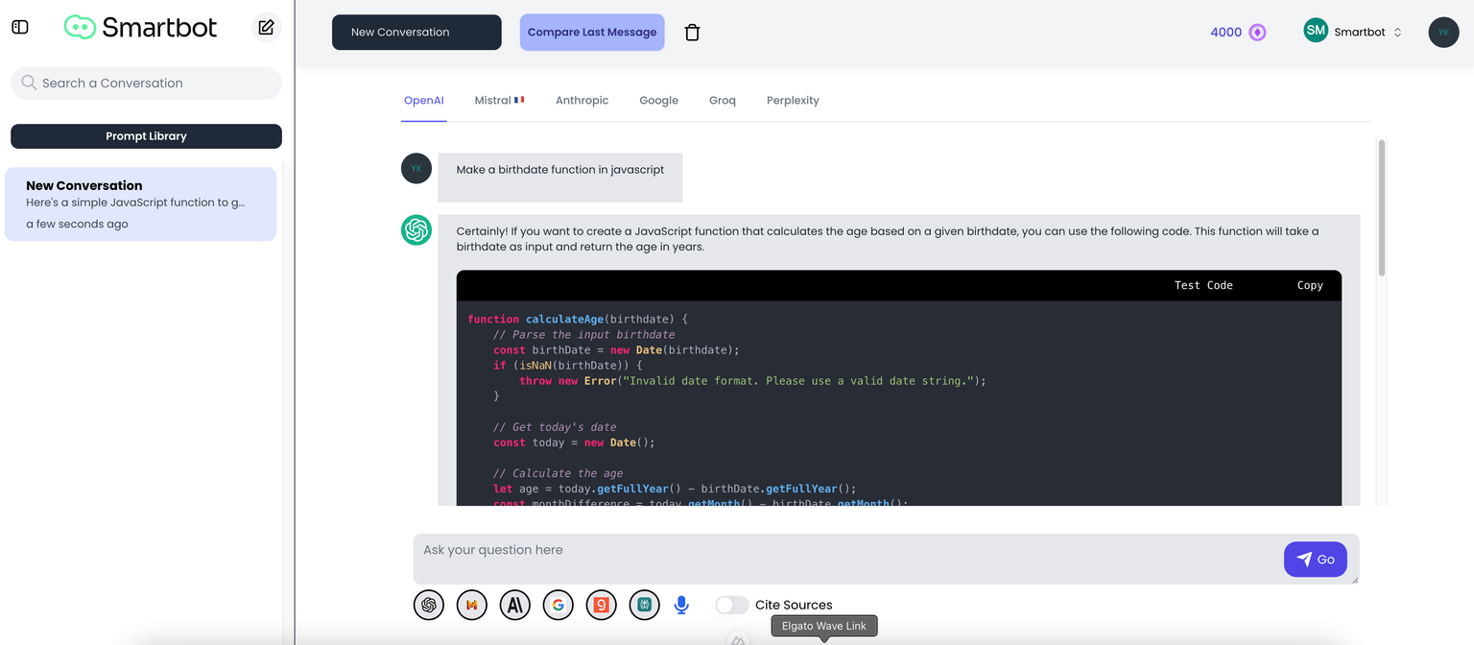
Task: Select the OpenAI model icon
Action: (x=428, y=605)
